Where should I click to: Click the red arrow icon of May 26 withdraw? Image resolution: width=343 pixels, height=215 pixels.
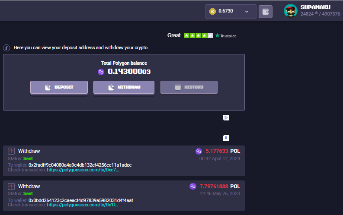tap(11, 187)
